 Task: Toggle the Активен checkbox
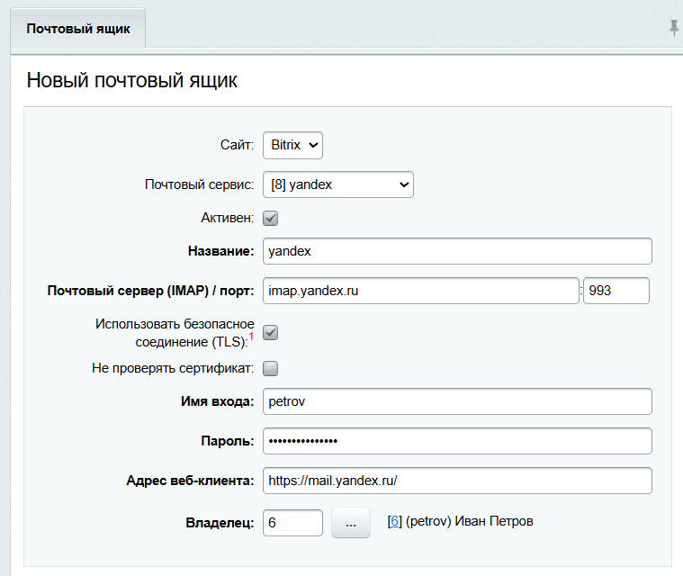point(270,218)
